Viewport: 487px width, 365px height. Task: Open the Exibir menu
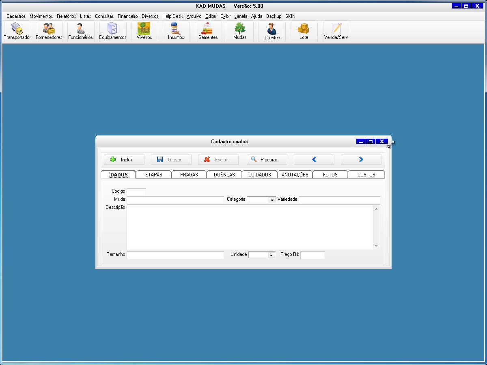(x=226, y=16)
